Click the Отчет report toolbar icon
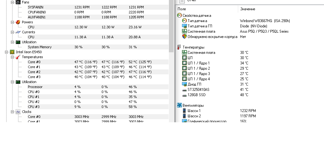Image resolution: width=324 pixels, height=168 pixels. pos(182,1)
